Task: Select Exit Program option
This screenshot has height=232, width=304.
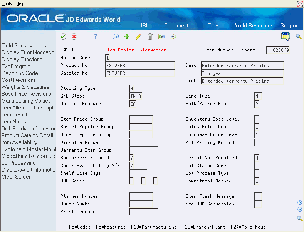Action: point(16,66)
